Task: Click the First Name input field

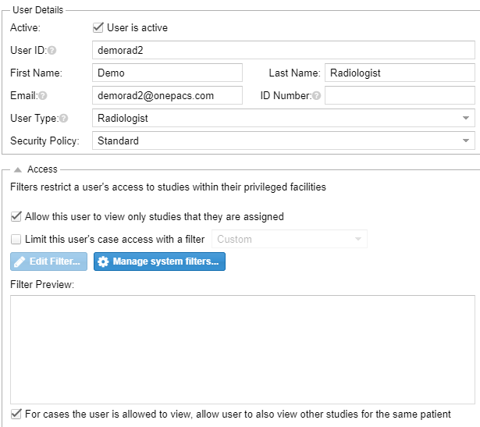Action: point(168,73)
